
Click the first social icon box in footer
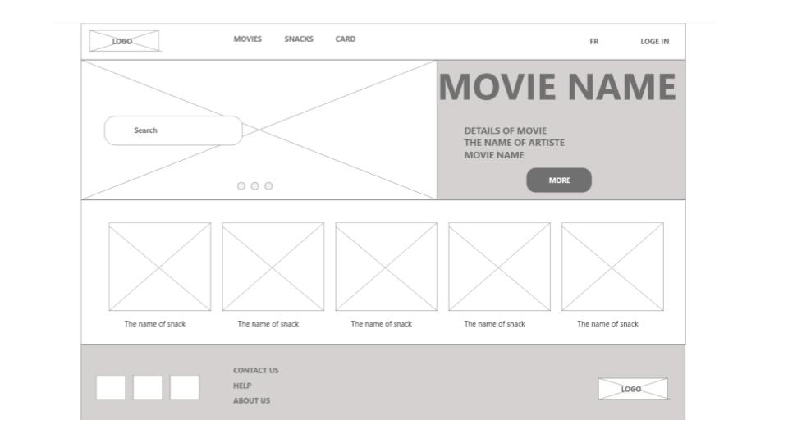click(111, 387)
